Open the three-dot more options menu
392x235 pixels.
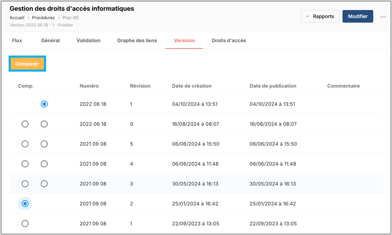click(x=383, y=17)
